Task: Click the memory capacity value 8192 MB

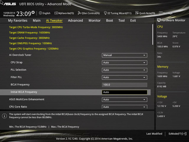Action: [x=162, y=86]
